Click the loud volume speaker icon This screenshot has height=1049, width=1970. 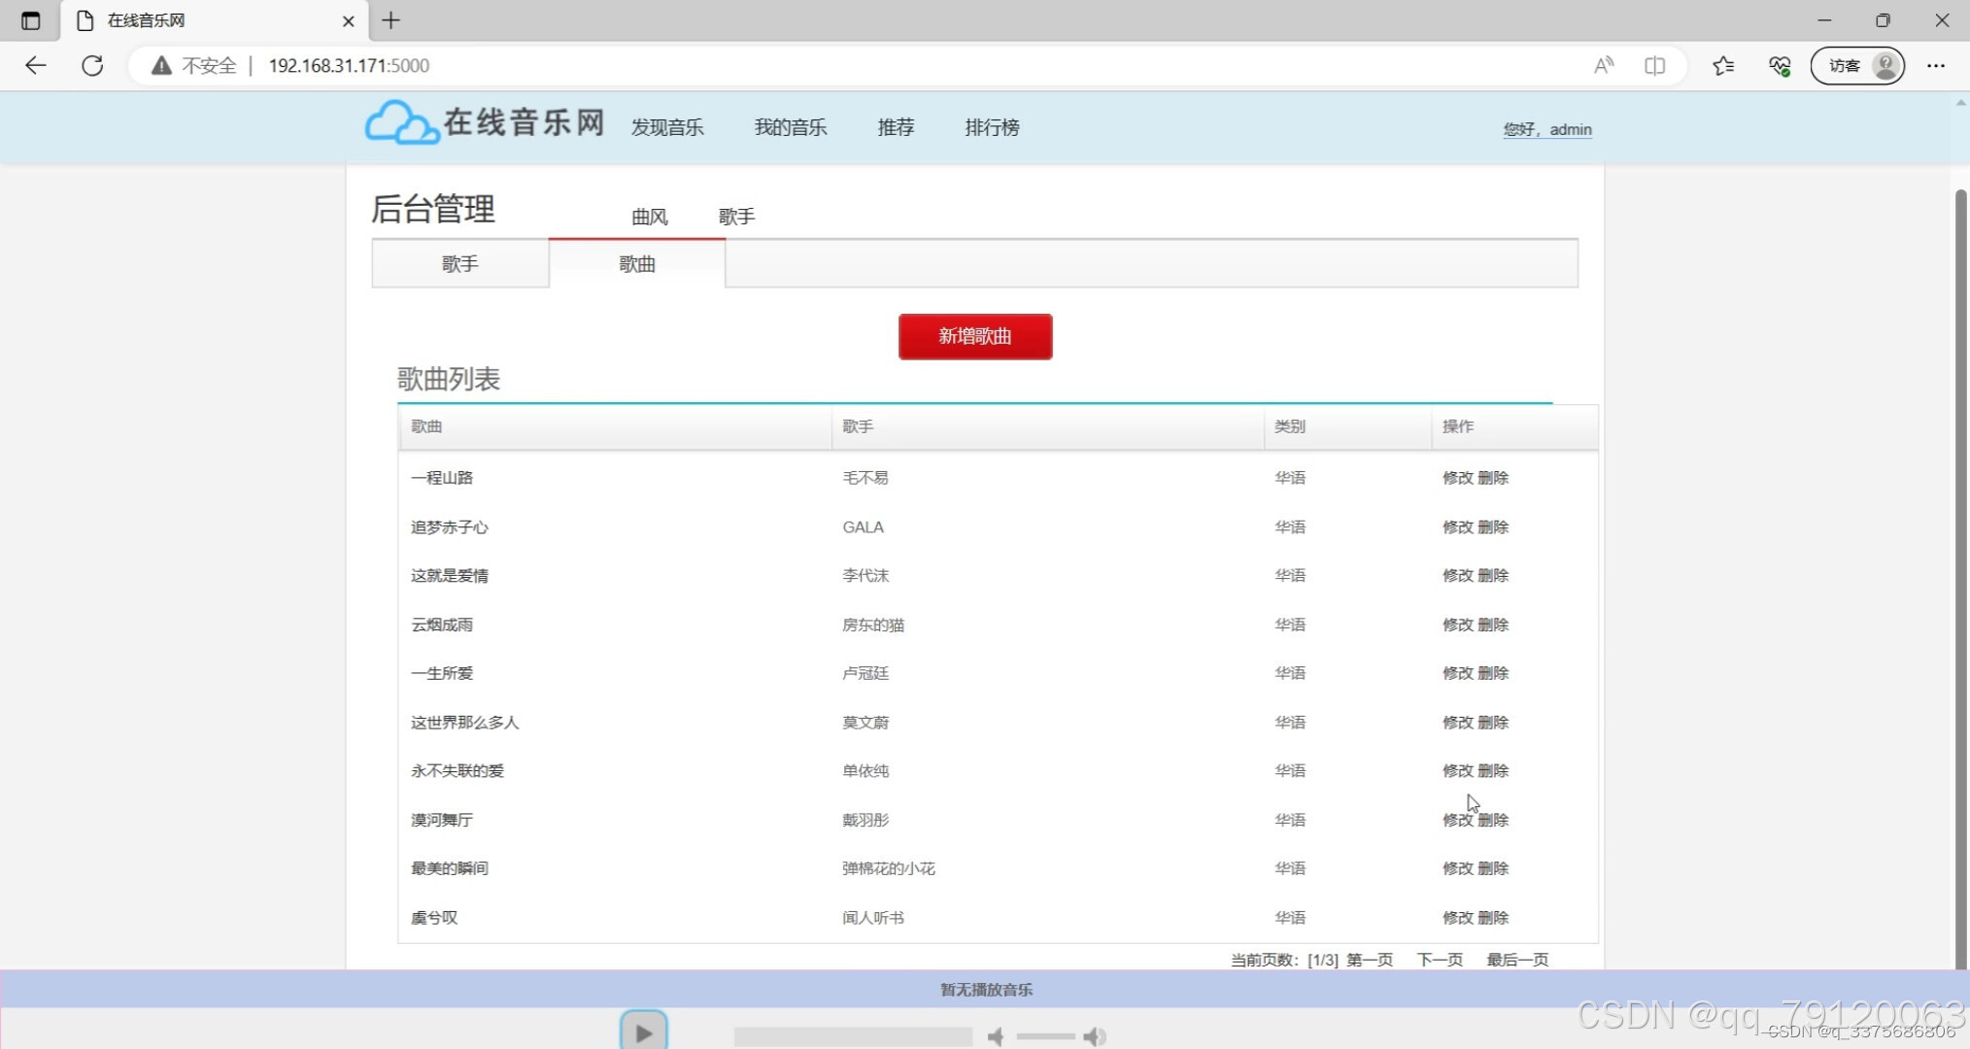[1095, 1036]
